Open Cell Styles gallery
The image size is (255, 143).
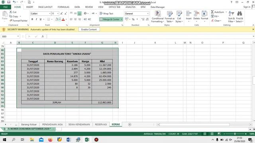click(179, 17)
